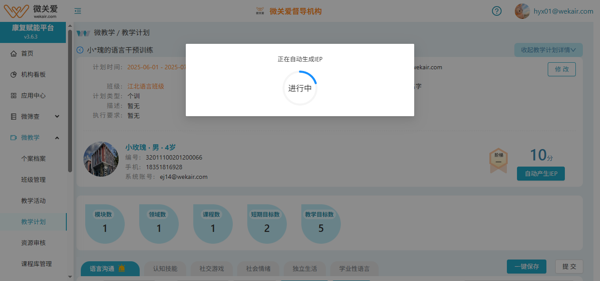Screen dimensions: 600x281
Task: Click the 应用中心 grid icon
Action: point(14,96)
